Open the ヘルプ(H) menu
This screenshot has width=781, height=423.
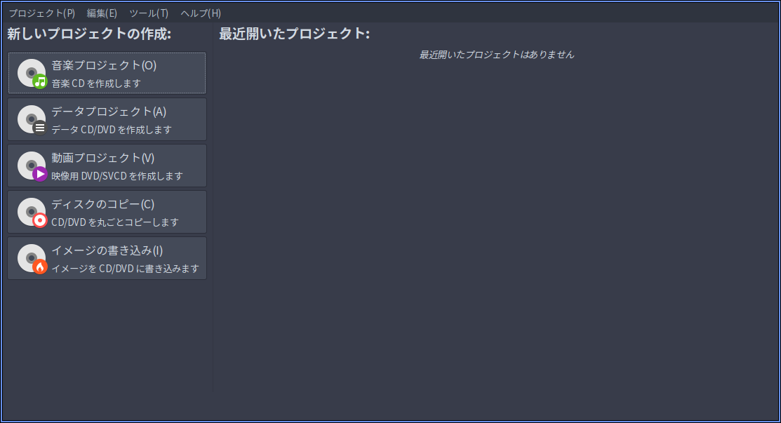point(201,13)
